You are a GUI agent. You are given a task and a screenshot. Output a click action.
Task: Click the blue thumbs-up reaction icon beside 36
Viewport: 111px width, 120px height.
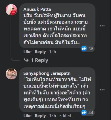pos(84,49)
